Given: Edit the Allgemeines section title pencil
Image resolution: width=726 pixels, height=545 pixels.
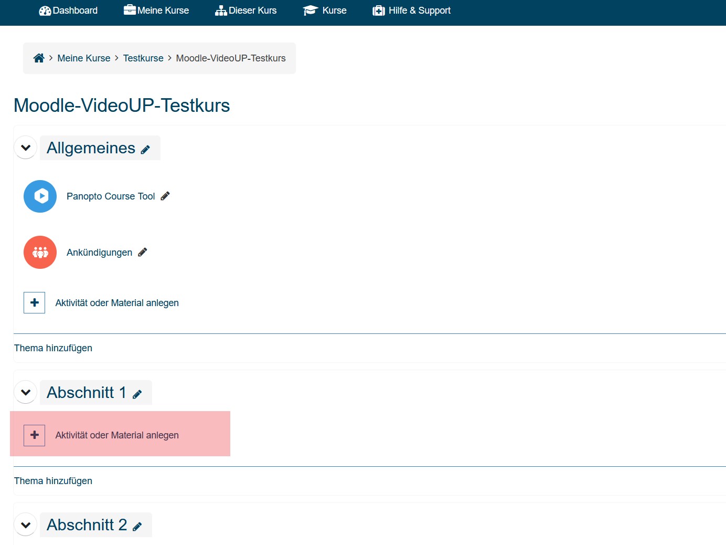Looking at the screenshot, I should click(x=145, y=150).
